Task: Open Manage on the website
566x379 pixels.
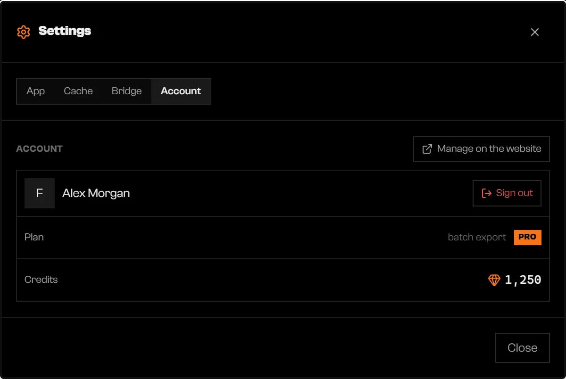Action: [482, 149]
